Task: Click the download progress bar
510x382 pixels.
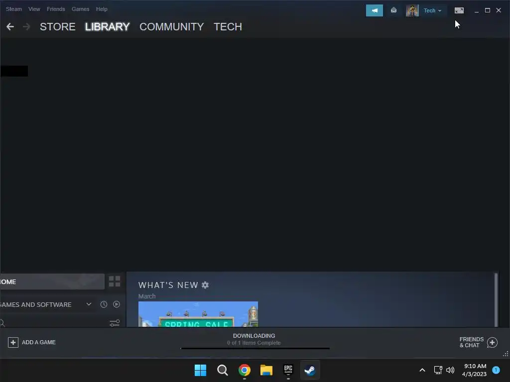Action: [255, 348]
